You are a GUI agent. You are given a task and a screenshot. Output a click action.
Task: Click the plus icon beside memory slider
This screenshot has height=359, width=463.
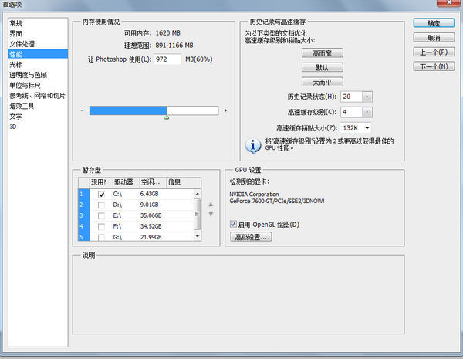(225, 110)
